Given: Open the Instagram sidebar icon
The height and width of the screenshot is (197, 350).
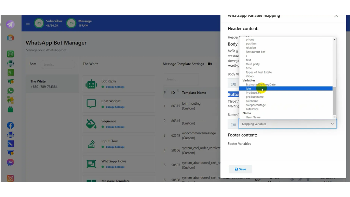Looking at the screenshot, I should [x=10, y=178].
